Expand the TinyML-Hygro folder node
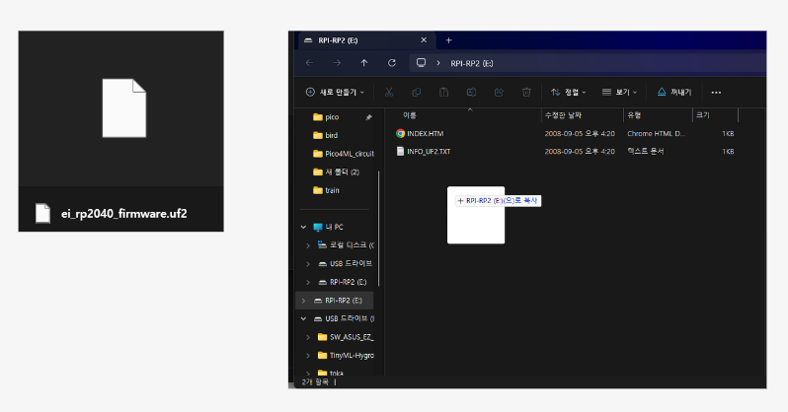Viewport: 788px width, 412px height. click(308, 355)
